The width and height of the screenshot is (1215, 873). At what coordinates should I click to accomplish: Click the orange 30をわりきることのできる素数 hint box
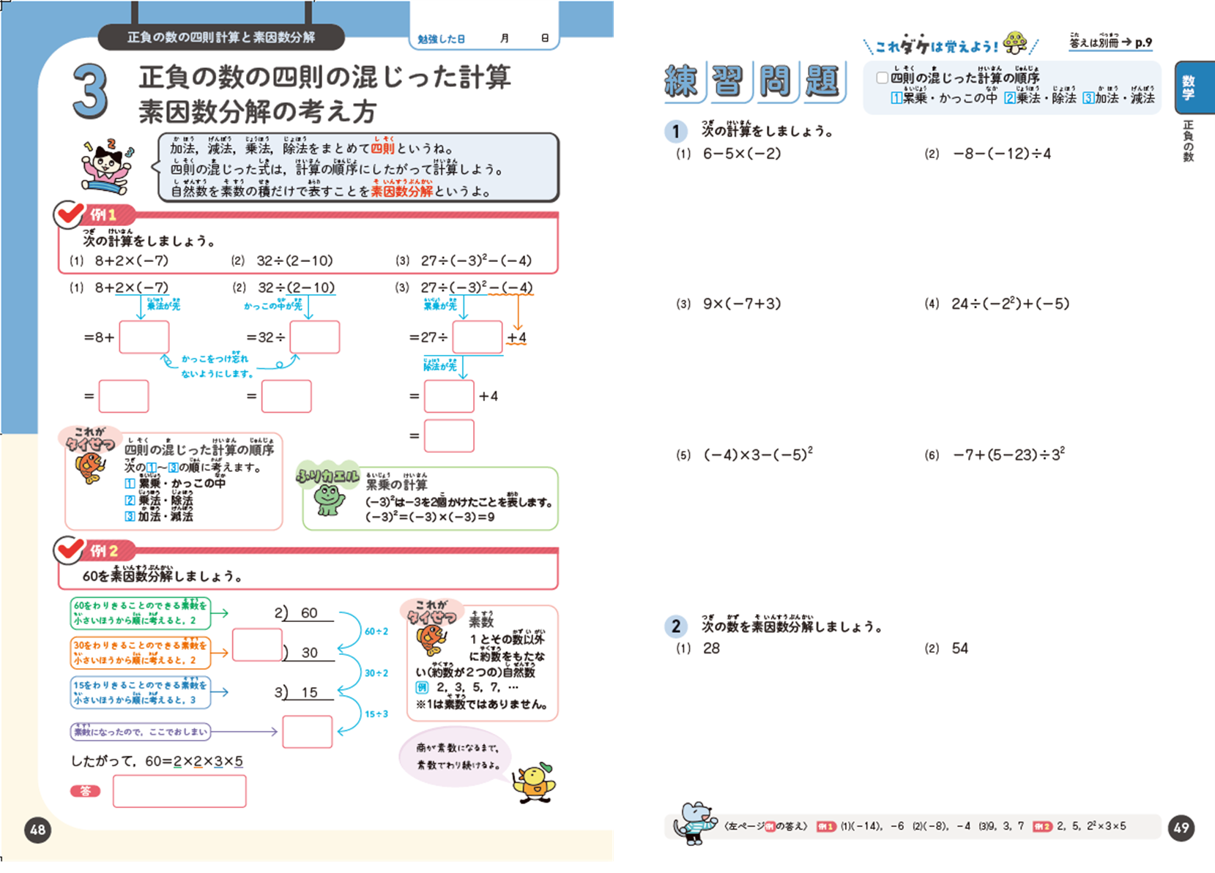pos(141,653)
